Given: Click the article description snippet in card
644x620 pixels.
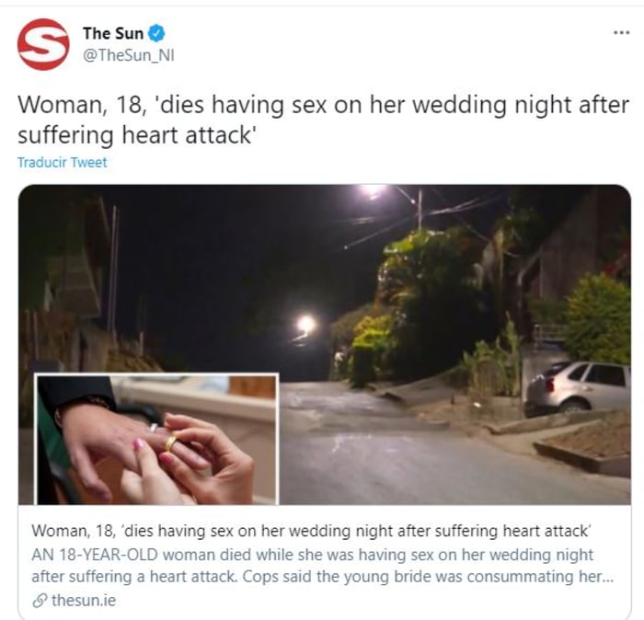Looking at the screenshot, I should tap(322, 566).
